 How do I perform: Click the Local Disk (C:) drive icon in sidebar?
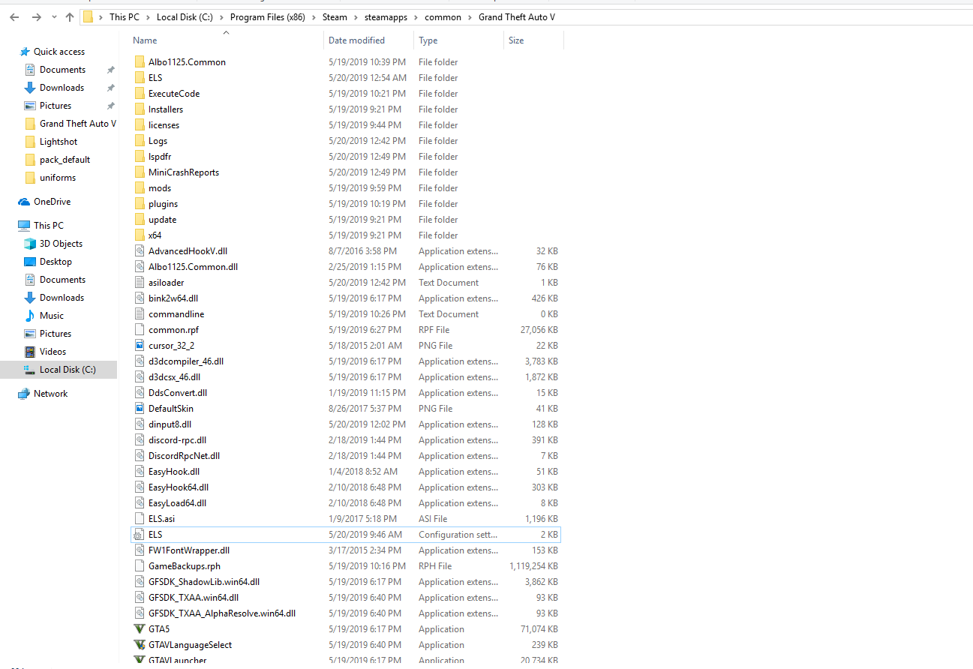coord(30,370)
